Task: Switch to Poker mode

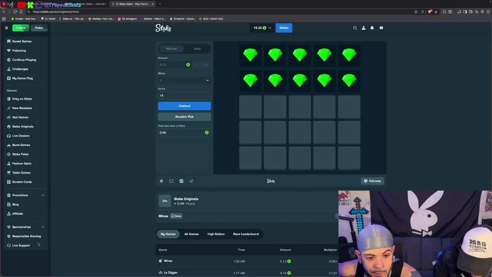Action: 39,28
